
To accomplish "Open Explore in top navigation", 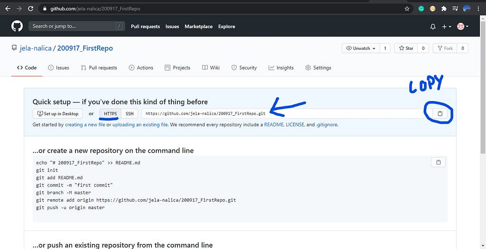I will (x=226, y=27).
